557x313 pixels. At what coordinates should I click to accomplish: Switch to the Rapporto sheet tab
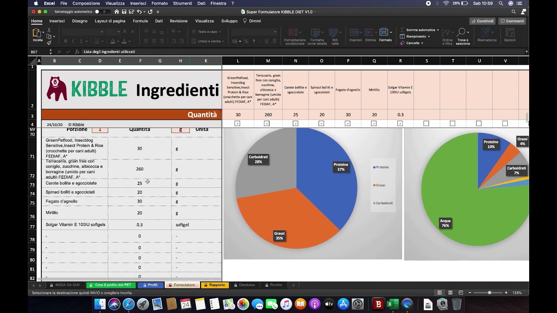[x=214, y=285]
